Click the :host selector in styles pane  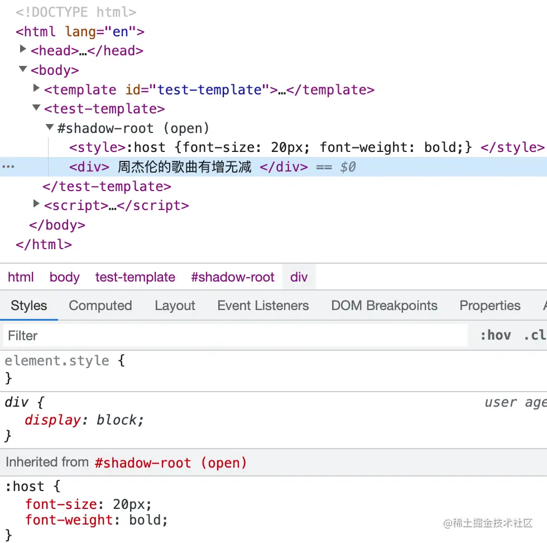25,487
